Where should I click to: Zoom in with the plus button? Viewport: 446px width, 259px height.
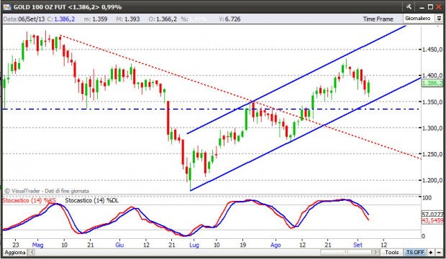[x=431, y=253]
